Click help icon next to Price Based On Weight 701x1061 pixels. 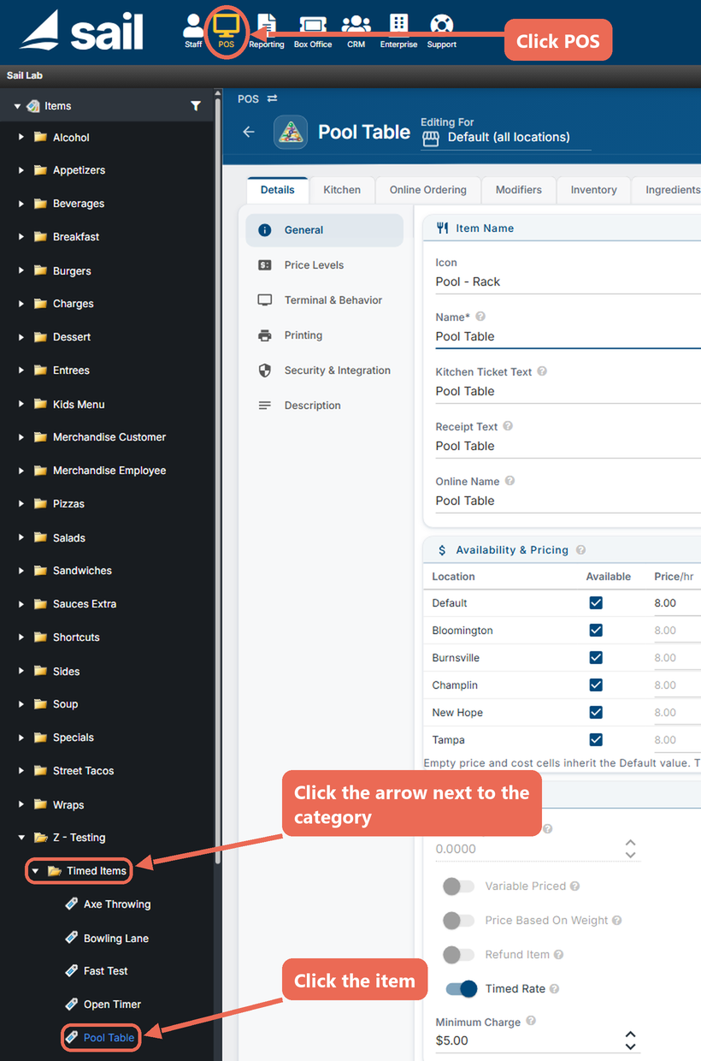coord(617,921)
